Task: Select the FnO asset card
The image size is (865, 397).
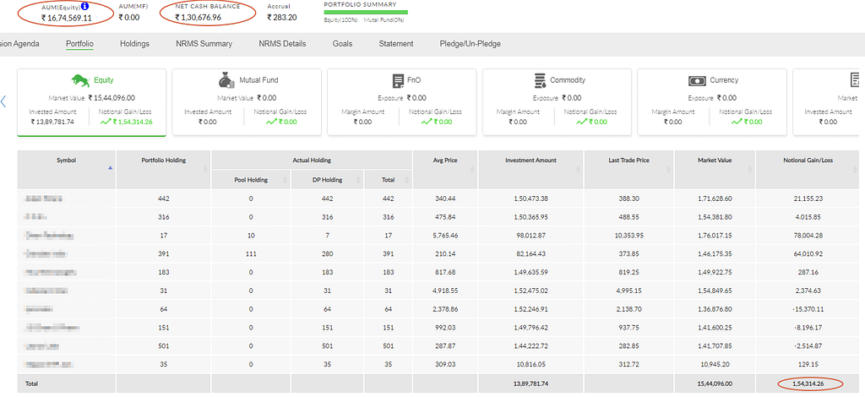Action: (402, 102)
